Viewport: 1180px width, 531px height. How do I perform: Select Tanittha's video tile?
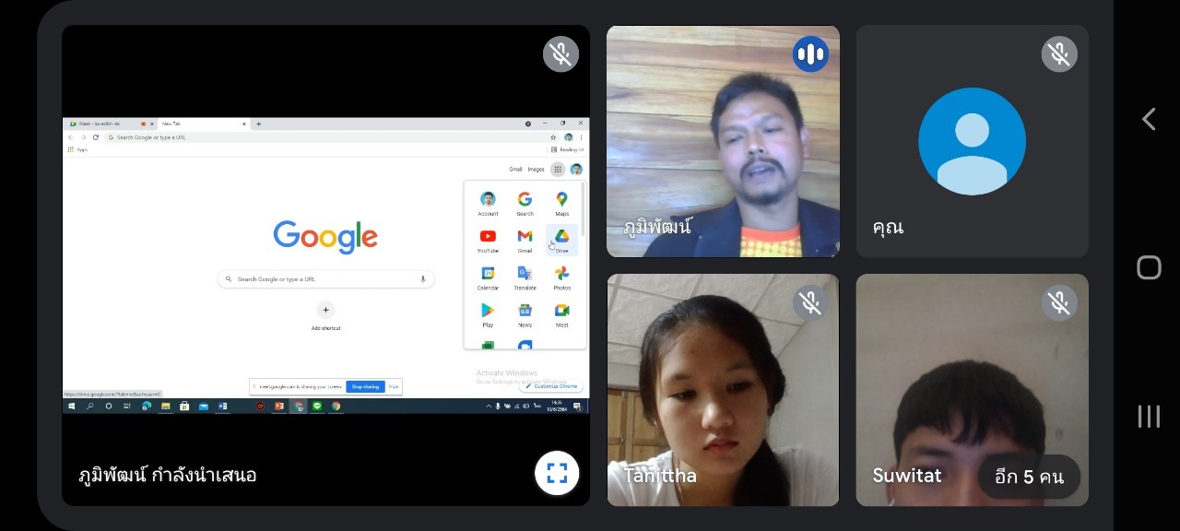[x=723, y=389]
